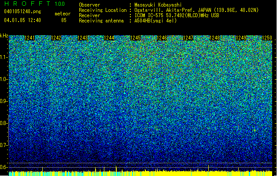Click the 1243 time marker

[83, 38]
